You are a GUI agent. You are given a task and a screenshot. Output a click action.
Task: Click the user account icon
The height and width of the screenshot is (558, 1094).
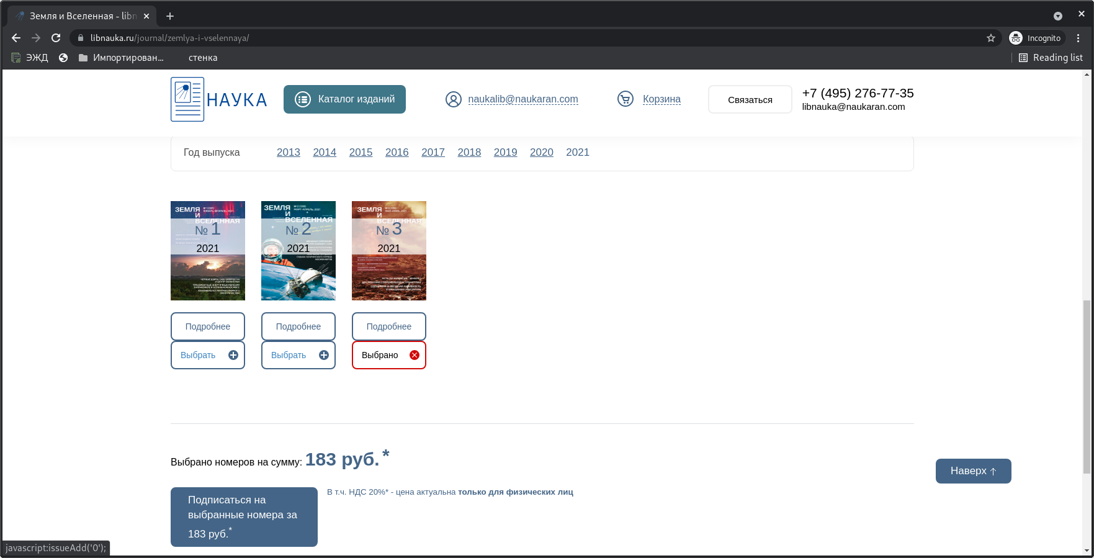click(x=454, y=99)
